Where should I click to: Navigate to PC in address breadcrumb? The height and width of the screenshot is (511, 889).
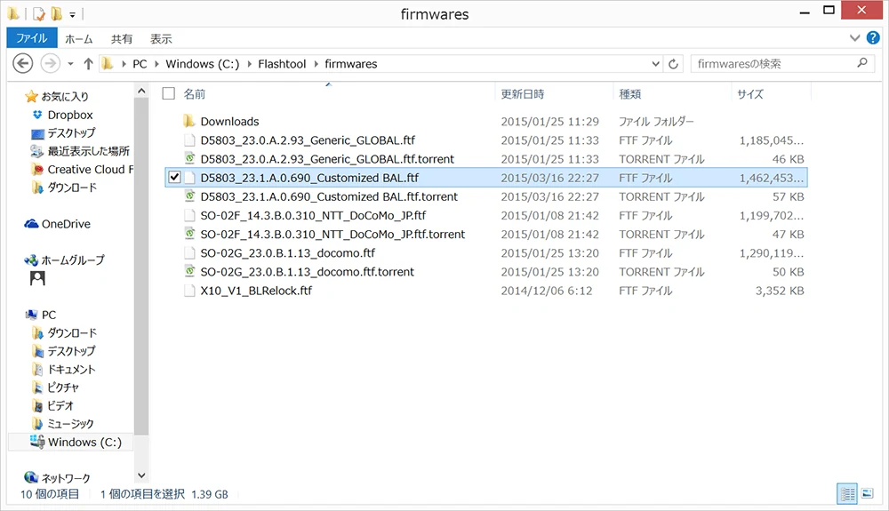[x=140, y=64]
